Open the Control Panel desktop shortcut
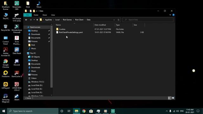This screenshot has height=114, width=203. [x=6, y=40]
